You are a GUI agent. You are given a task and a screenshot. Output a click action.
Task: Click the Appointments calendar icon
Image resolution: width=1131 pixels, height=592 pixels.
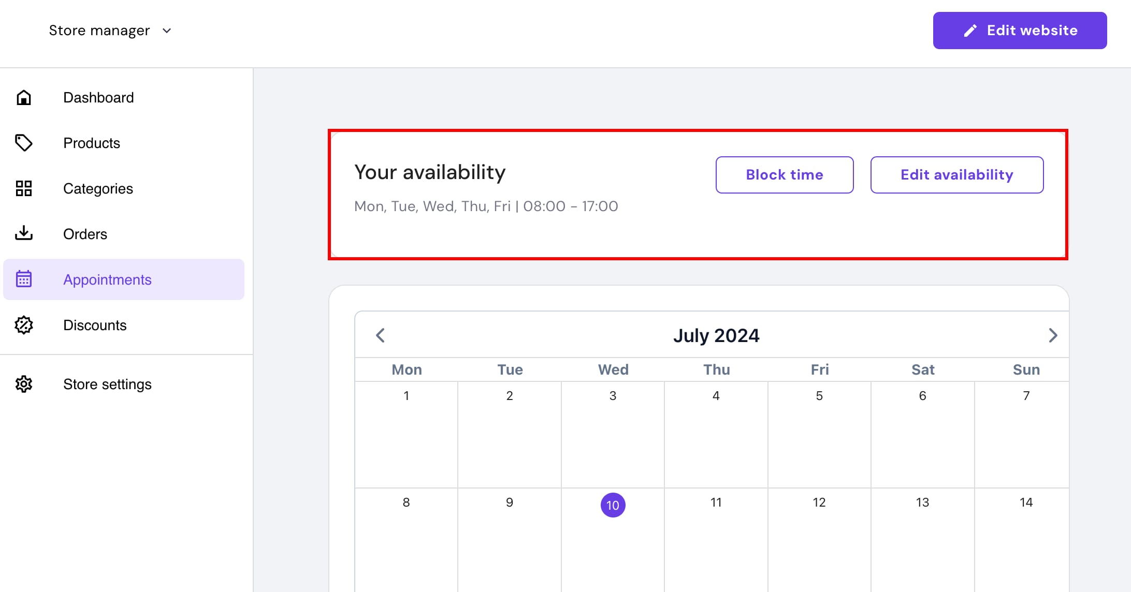[x=24, y=279]
